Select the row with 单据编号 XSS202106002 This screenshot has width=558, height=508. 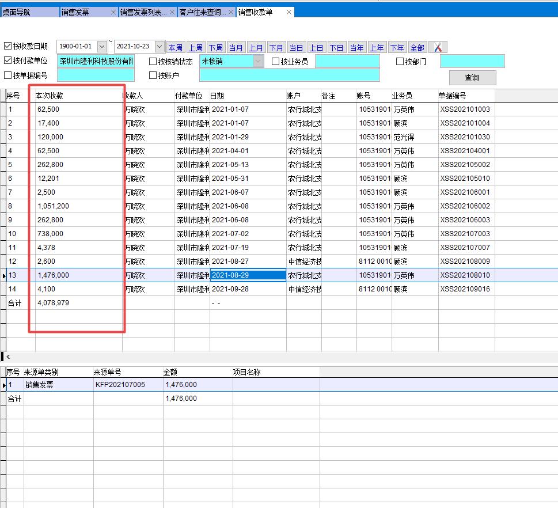point(465,206)
